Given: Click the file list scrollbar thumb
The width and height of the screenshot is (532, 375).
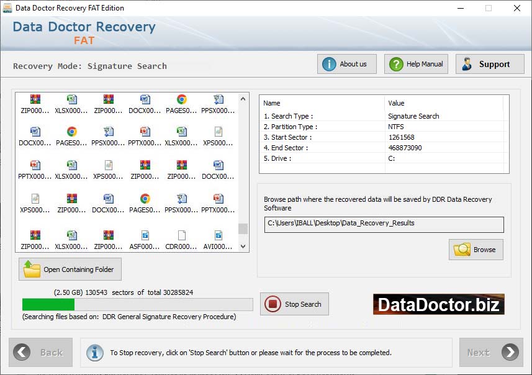Looking at the screenshot, I should (x=243, y=228).
